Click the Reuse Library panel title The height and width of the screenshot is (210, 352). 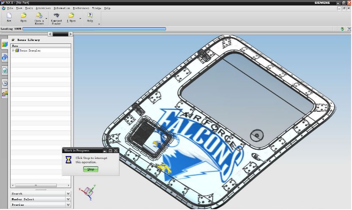28,40
